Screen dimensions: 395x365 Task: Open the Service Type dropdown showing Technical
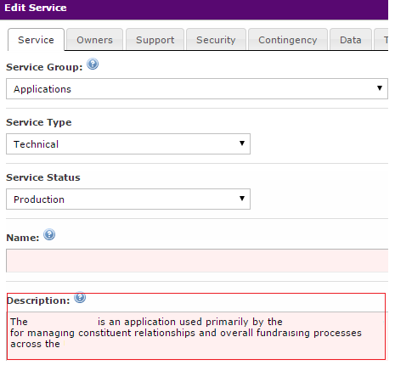click(x=128, y=144)
